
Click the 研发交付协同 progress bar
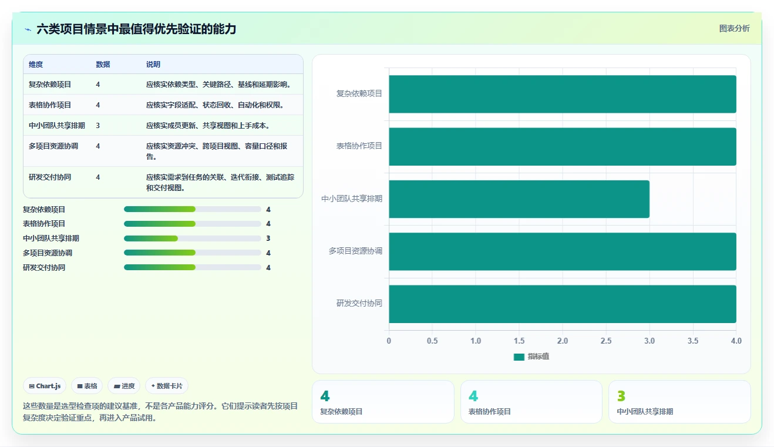193,268
